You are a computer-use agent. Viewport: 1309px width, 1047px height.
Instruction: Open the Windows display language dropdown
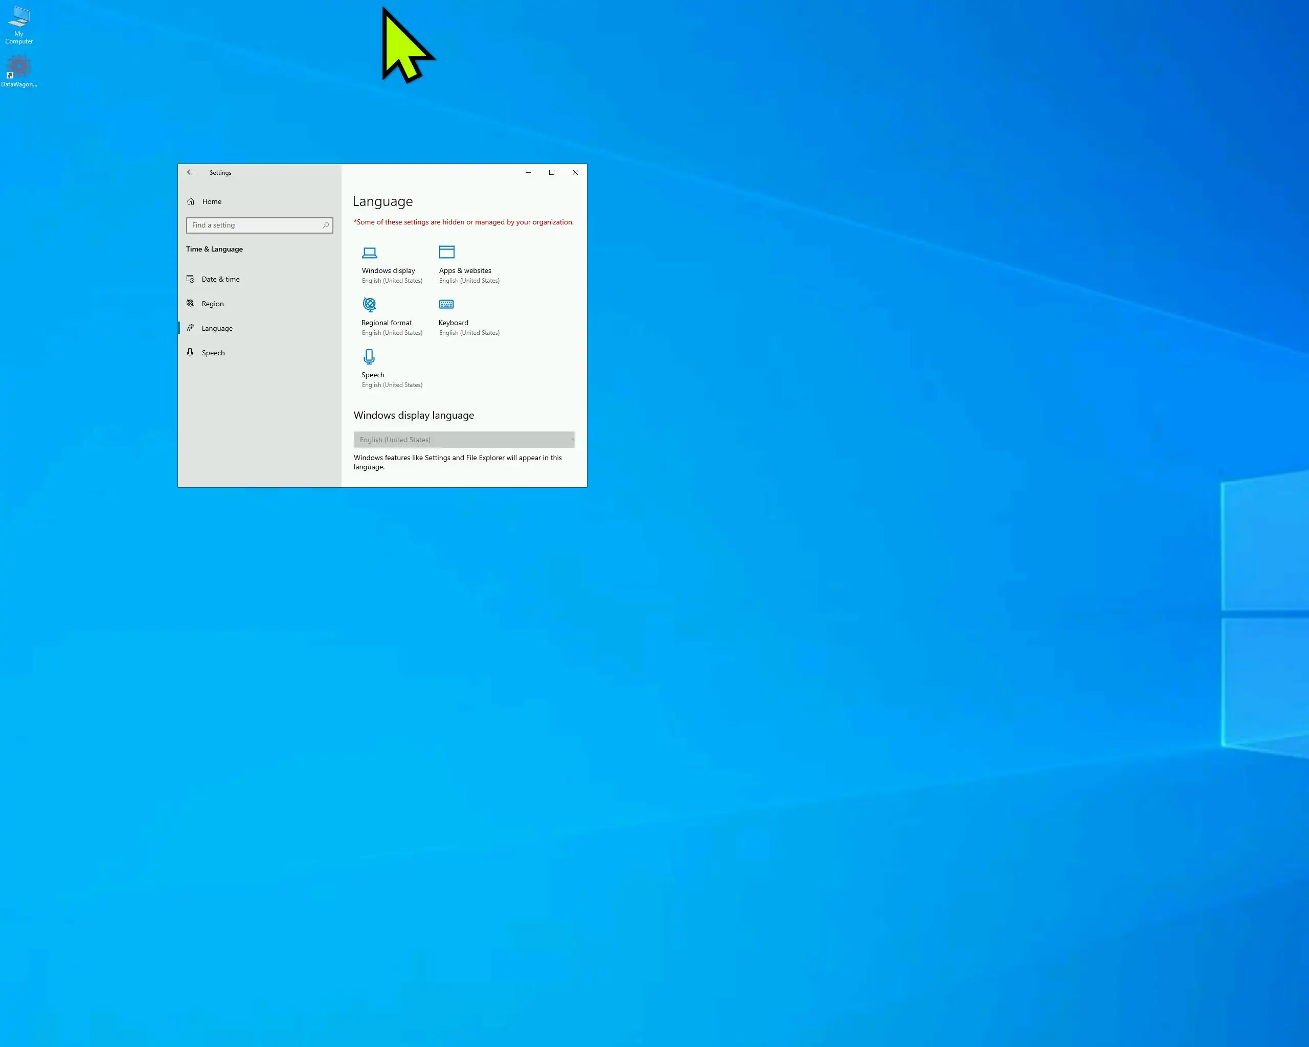464,440
